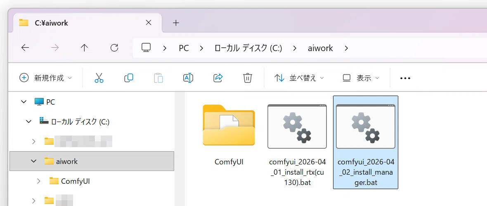Open the 並べ替え sort dropdown
This screenshot has width=487, height=206.
click(299, 78)
